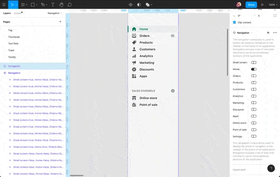280x177 pixels.
Task: Toggle the Small screen property switch
Action: point(253,63)
